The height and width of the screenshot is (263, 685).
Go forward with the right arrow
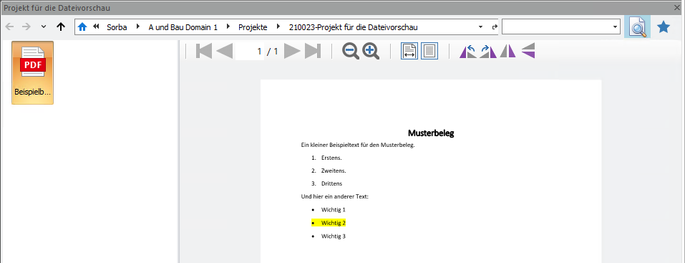(26, 27)
